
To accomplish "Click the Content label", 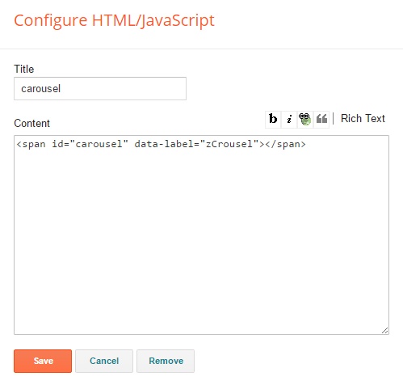I will click(31, 123).
